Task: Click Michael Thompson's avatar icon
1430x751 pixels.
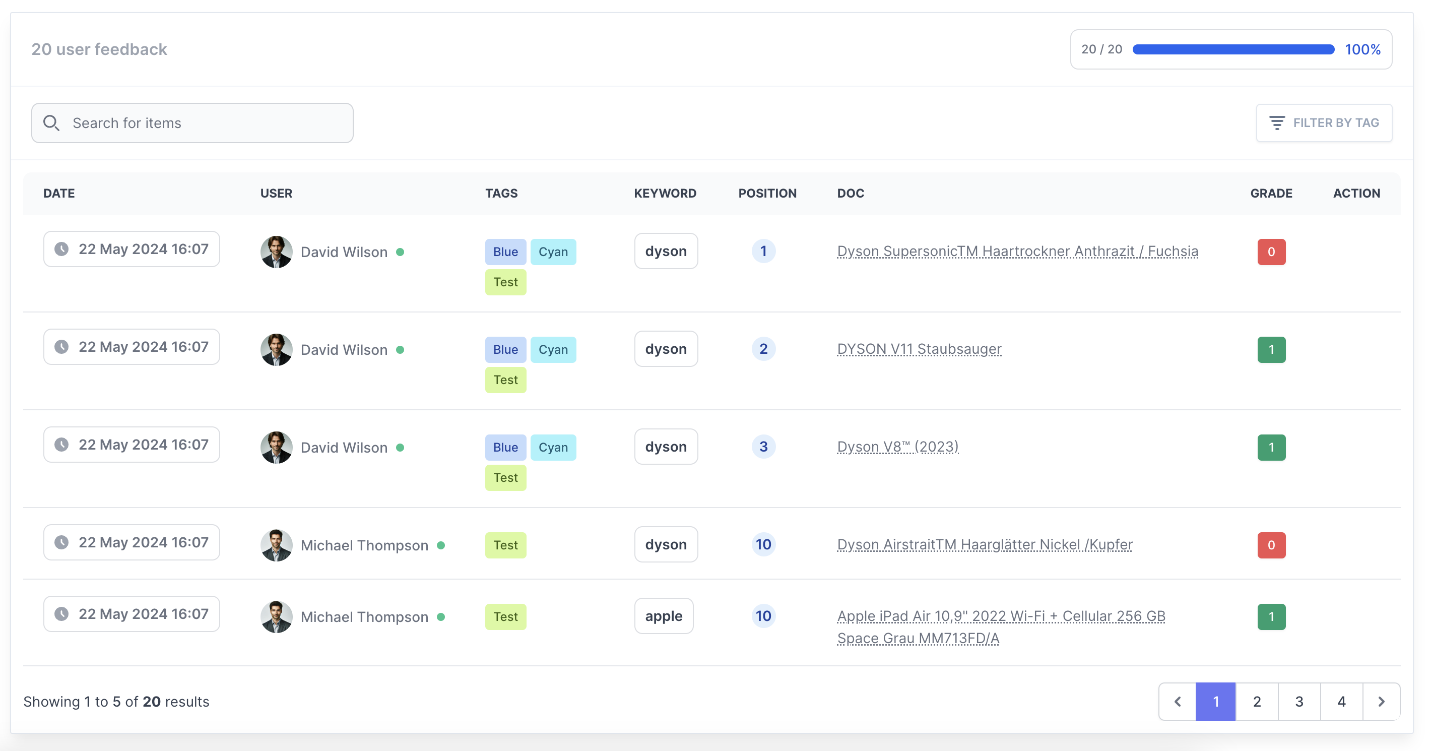Action: point(276,544)
